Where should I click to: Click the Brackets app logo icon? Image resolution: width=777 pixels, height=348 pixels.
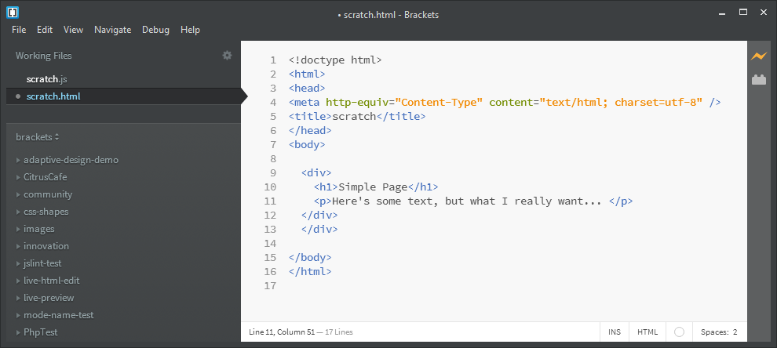pyautogui.click(x=13, y=13)
